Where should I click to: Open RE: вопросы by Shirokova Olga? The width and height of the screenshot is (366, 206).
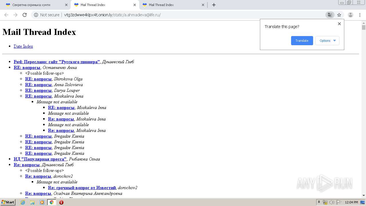coord(38,79)
